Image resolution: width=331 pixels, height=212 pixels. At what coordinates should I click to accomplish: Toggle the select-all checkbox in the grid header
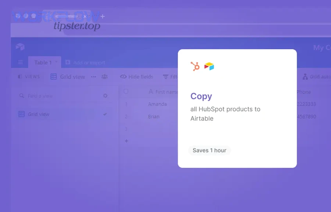pyautogui.click(x=125, y=90)
